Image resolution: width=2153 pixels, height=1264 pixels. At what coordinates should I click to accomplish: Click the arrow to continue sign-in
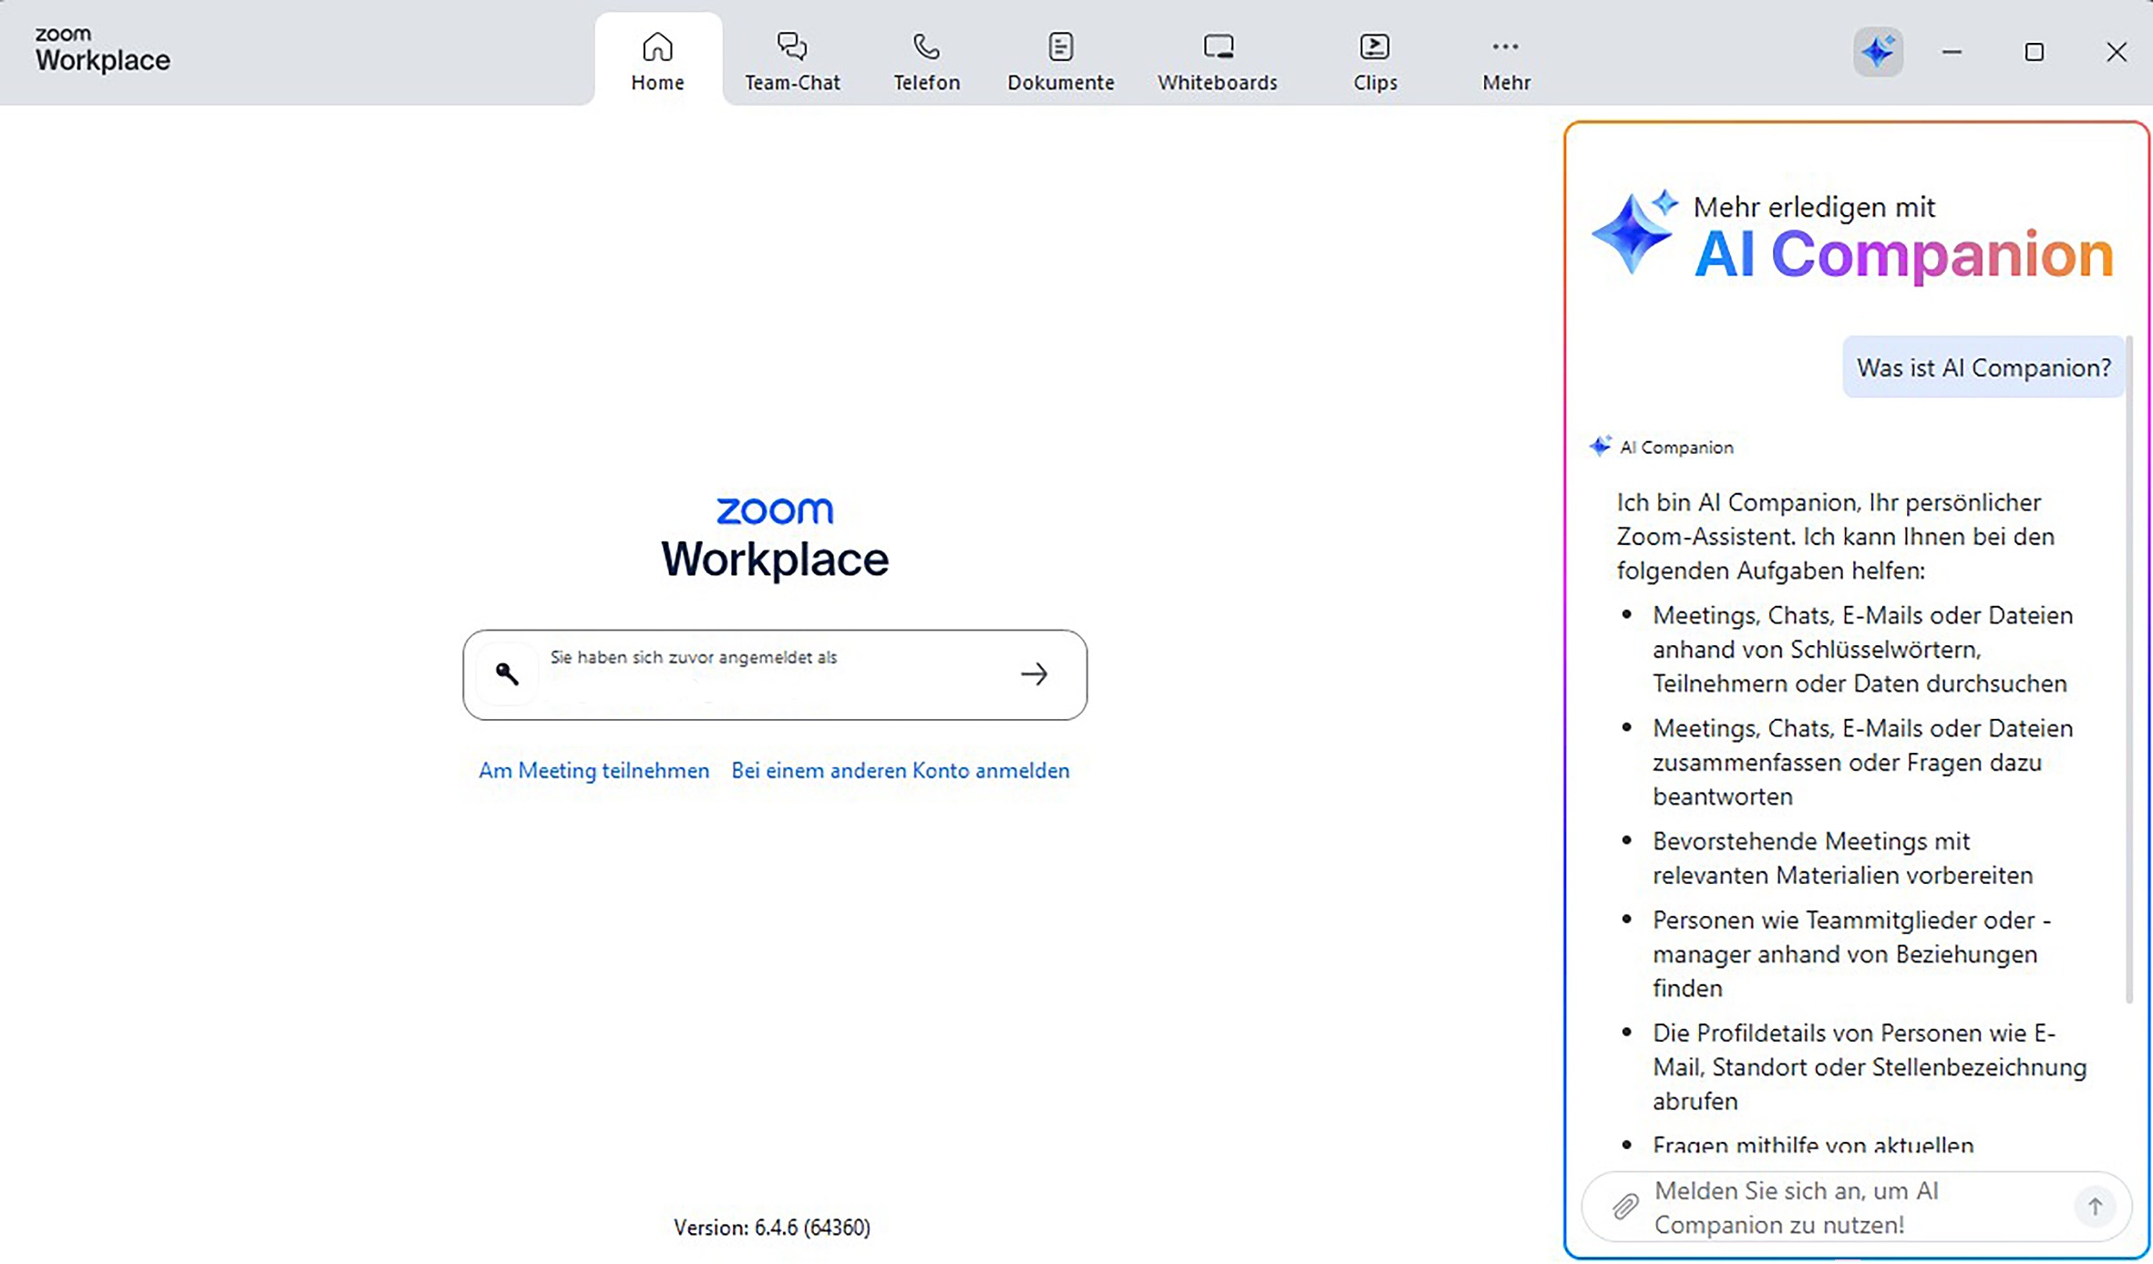1034,674
